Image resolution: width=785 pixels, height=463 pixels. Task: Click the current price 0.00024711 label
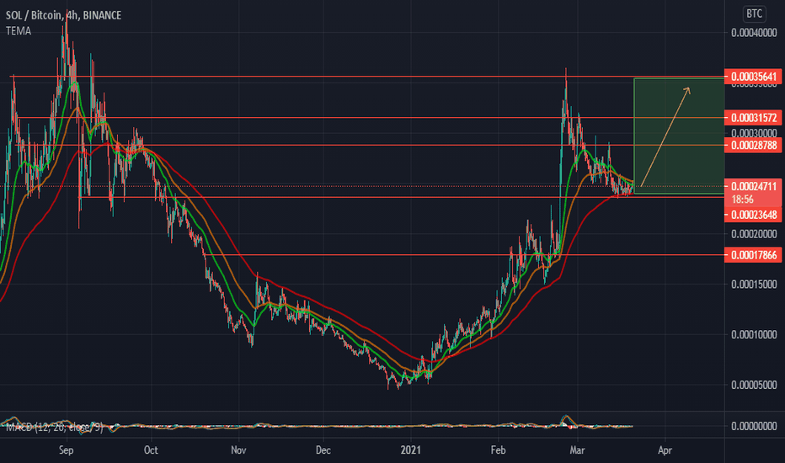coord(754,186)
